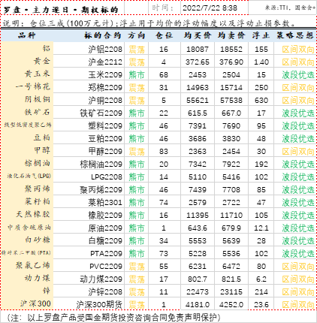Screen dimensions: 317x323
Task: Click the stop value 12.1 for 原油2209
Action: click(261, 228)
